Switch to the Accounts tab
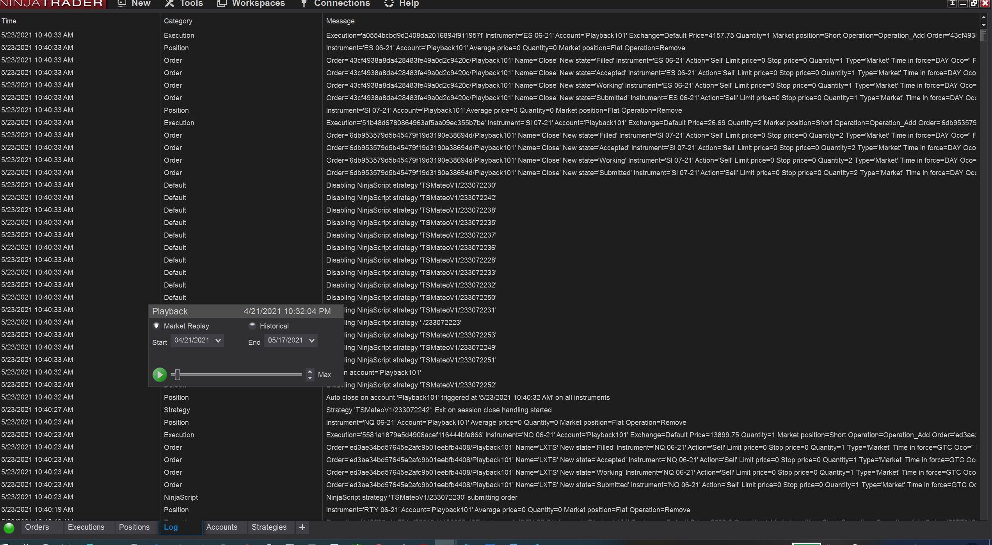The image size is (992, 545). point(222,527)
